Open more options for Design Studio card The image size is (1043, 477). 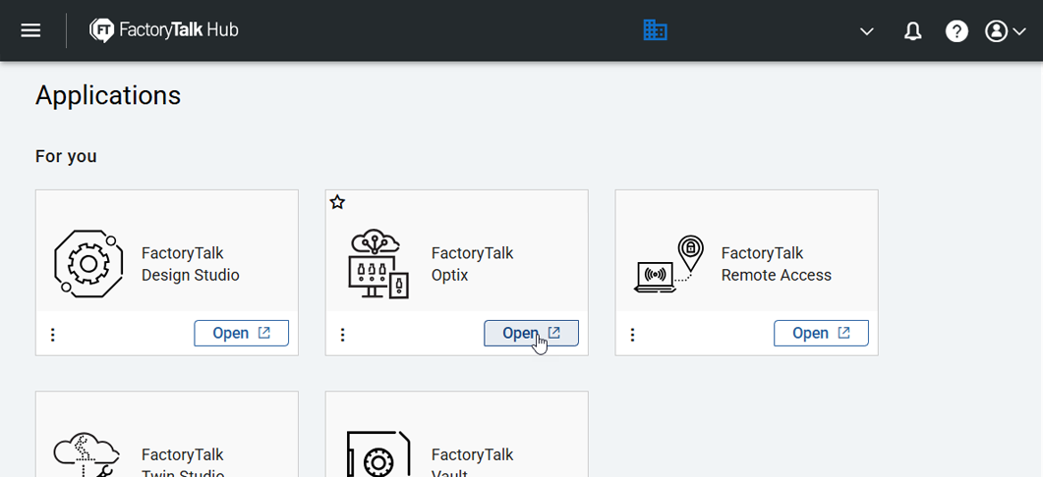click(52, 334)
